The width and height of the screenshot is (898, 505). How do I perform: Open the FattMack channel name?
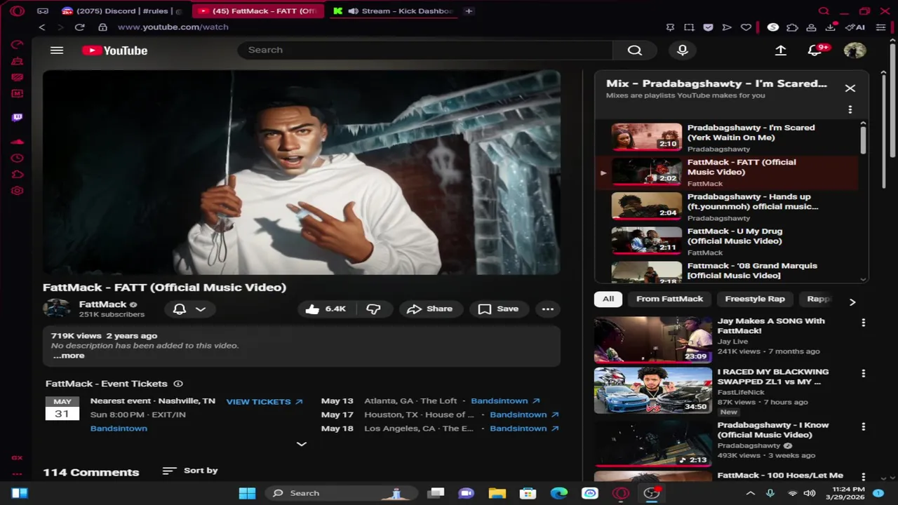coord(102,304)
